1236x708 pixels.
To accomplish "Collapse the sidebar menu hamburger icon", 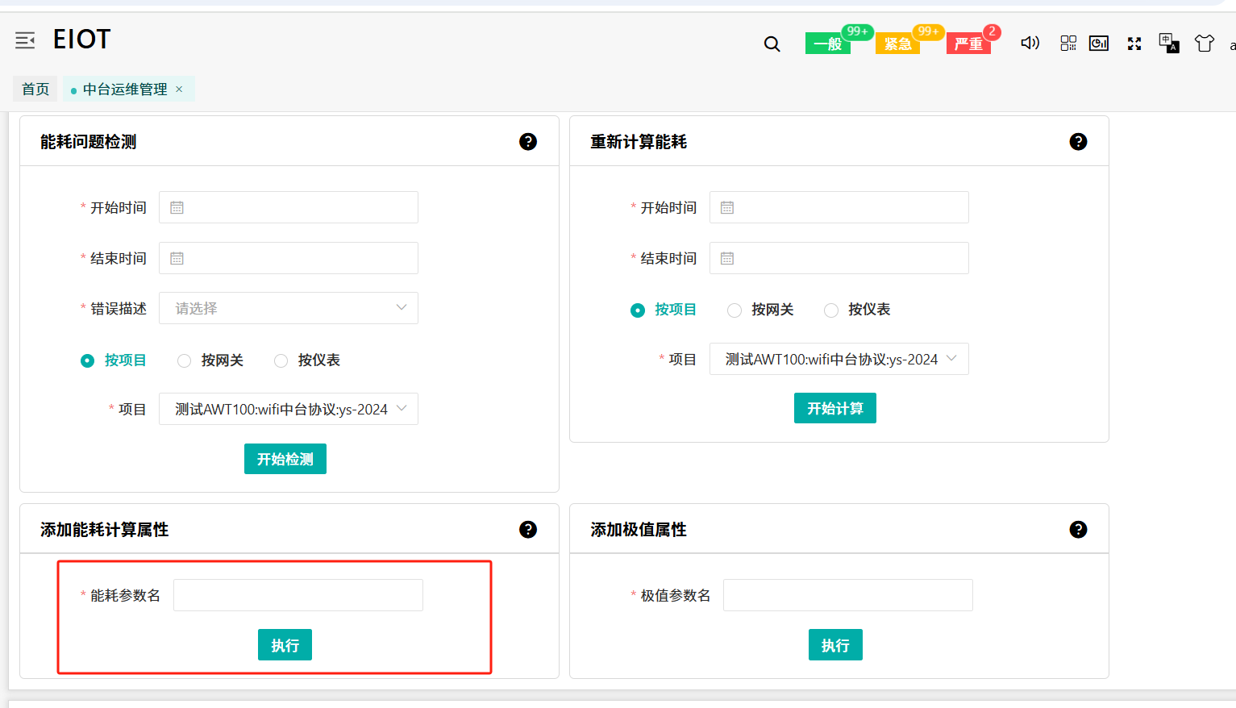I will pos(25,40).
